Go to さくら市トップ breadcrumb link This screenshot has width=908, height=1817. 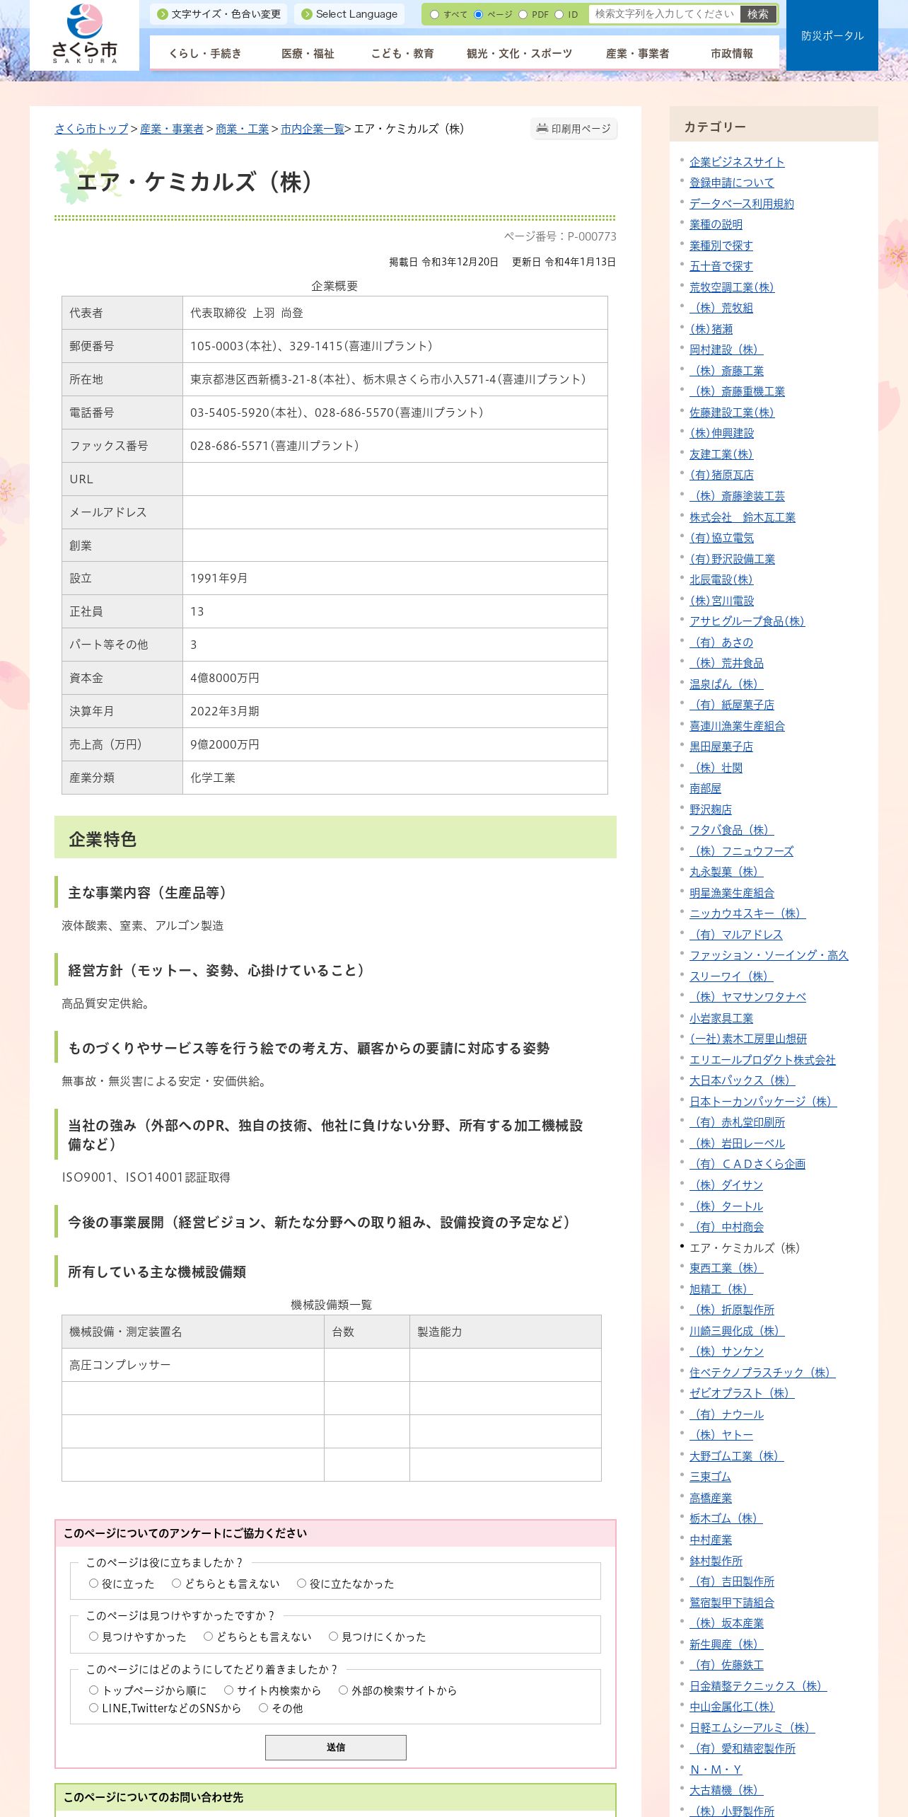(92, 129)
